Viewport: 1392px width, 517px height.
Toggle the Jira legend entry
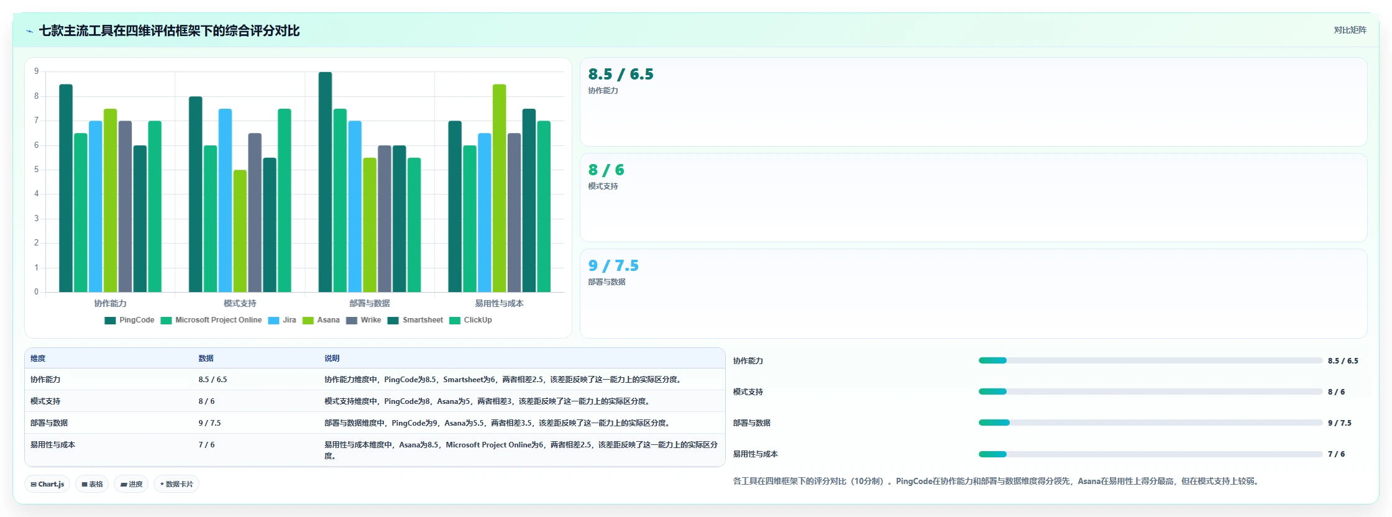tap(282, 320)
